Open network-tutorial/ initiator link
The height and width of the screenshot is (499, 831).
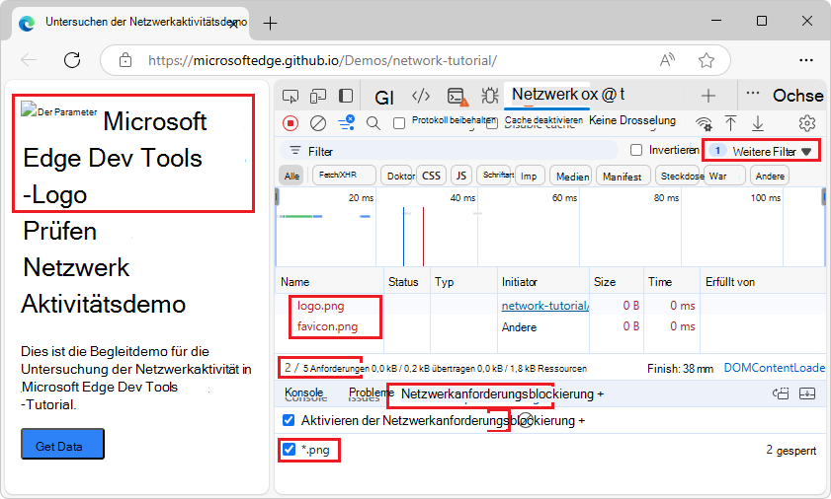(x=545, y=306)
